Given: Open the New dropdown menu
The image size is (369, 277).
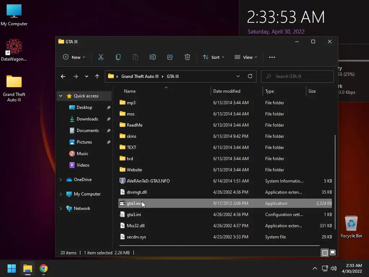Looking at the screenshot, I should pos(74,57).
